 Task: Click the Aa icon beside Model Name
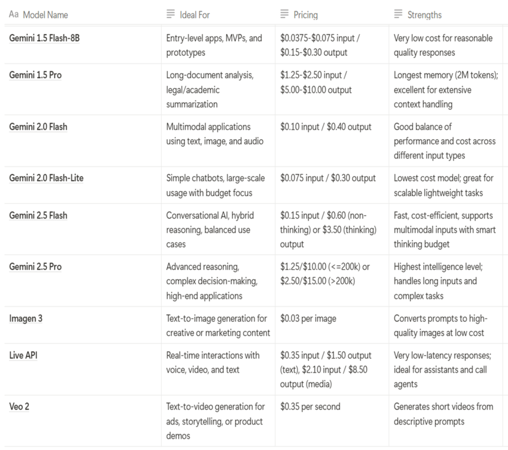(x=13, y=14)
